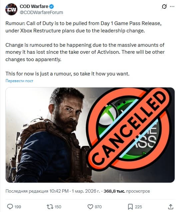Click the blue verified badge
The height and width of the screenshot is (212, 180).
click(x=52, y=6)
